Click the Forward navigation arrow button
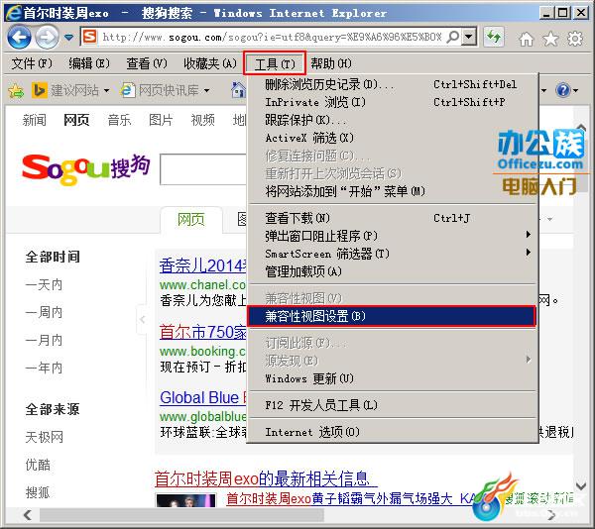Image resolution: width=595 pixels, height=529 pixels. click(47, 37)
